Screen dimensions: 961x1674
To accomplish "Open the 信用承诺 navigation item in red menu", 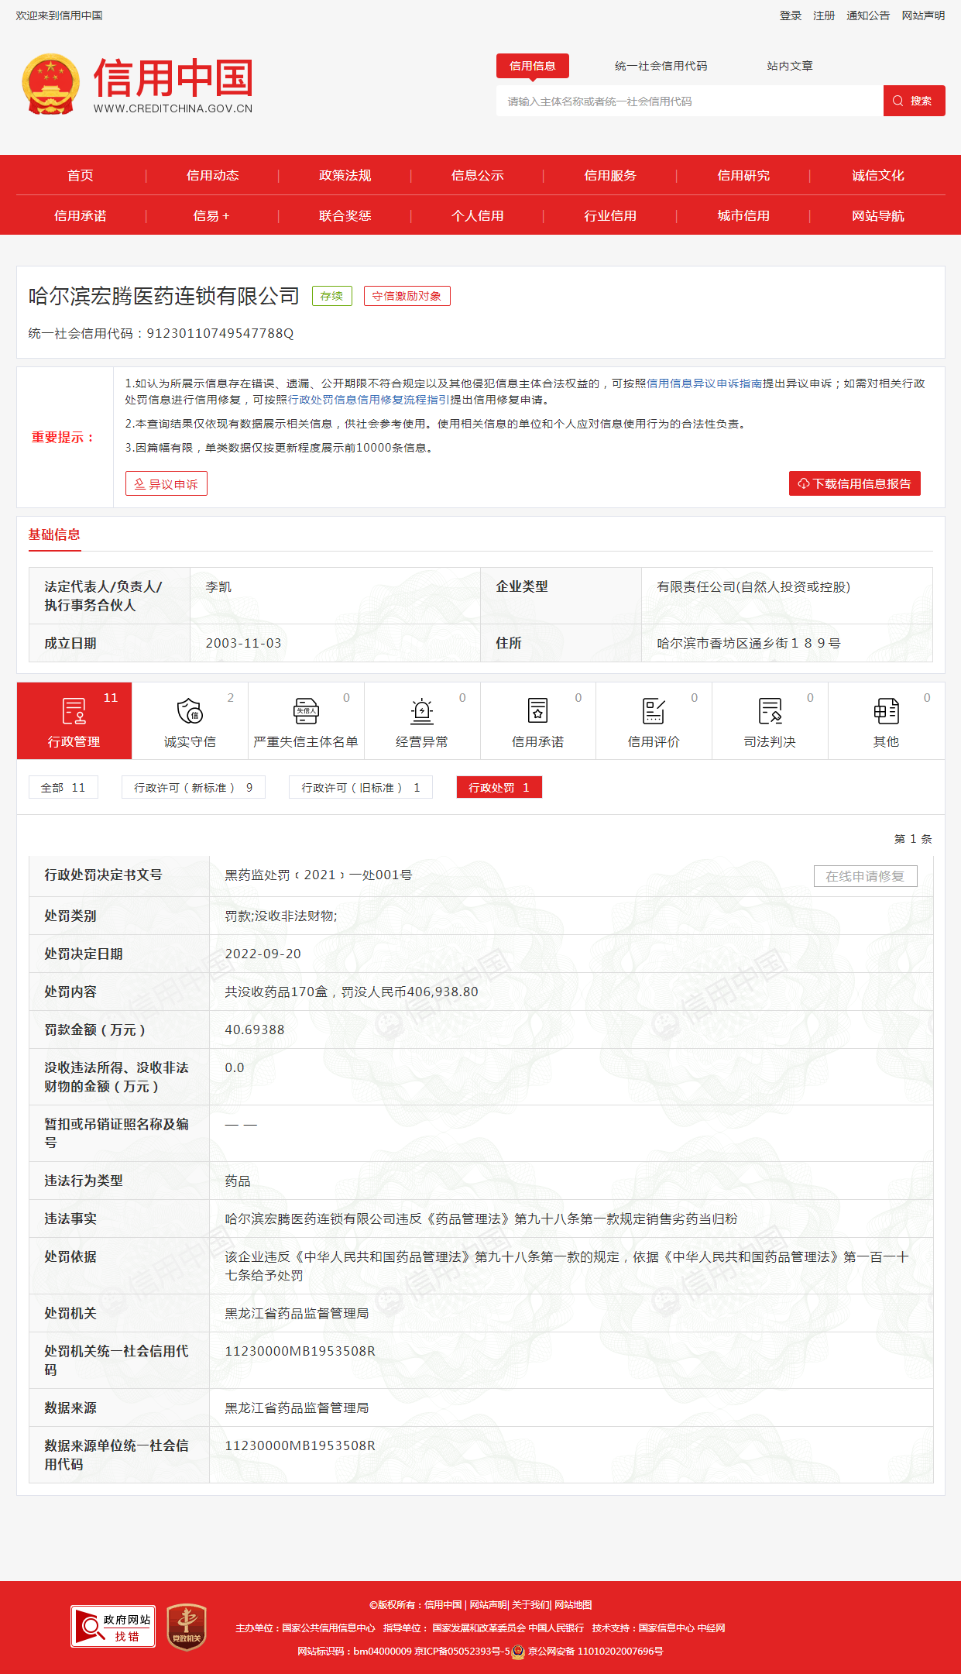I will pos(81,215).
